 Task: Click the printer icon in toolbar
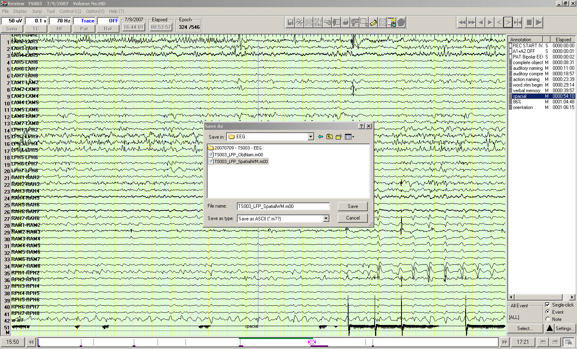click(346, 23)
